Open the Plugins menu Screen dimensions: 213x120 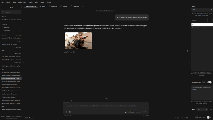8,2
